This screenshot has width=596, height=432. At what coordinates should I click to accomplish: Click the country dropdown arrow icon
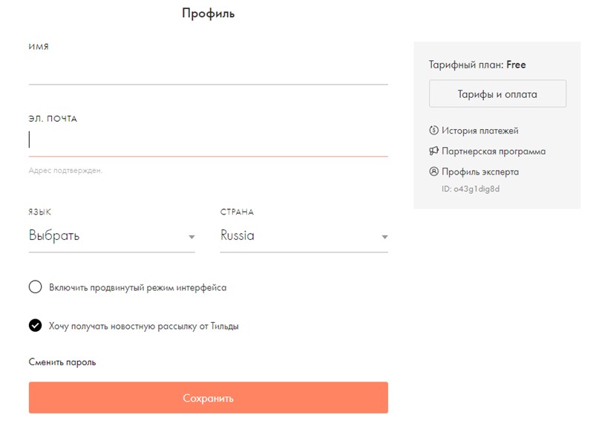click(x=384, y=237)
